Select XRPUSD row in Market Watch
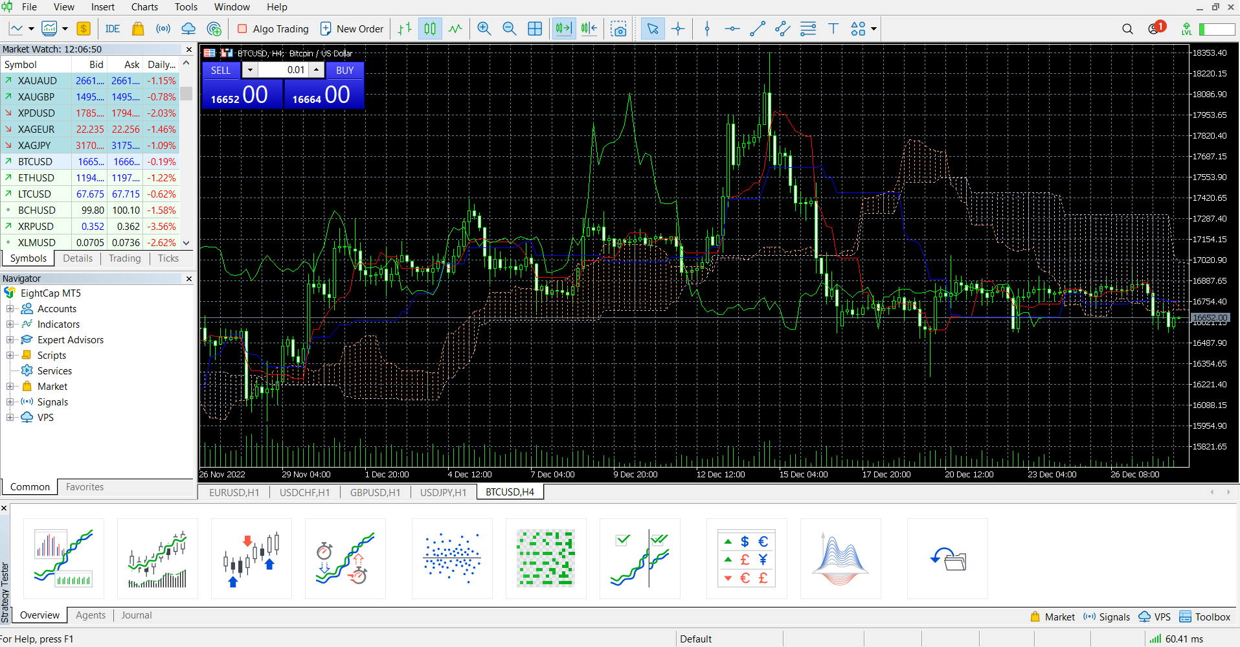Screen dimensions: 1240x647 89,226
